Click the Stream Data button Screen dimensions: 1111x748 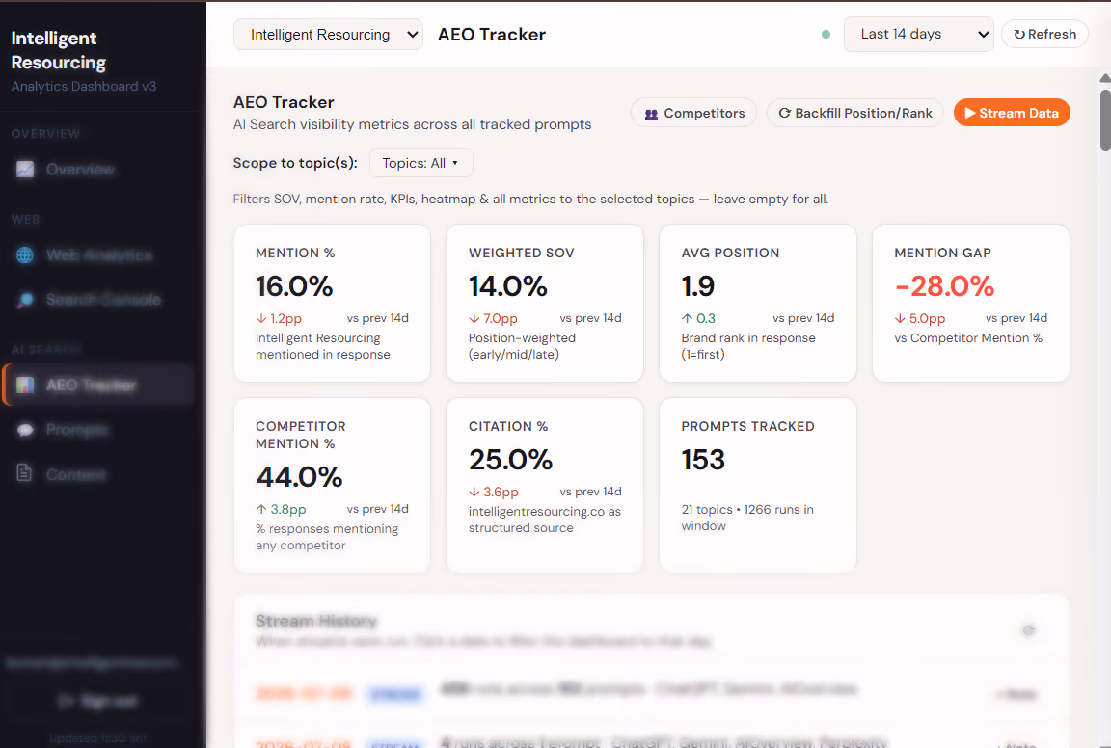pyautogui.click(x=1012, y=113)
